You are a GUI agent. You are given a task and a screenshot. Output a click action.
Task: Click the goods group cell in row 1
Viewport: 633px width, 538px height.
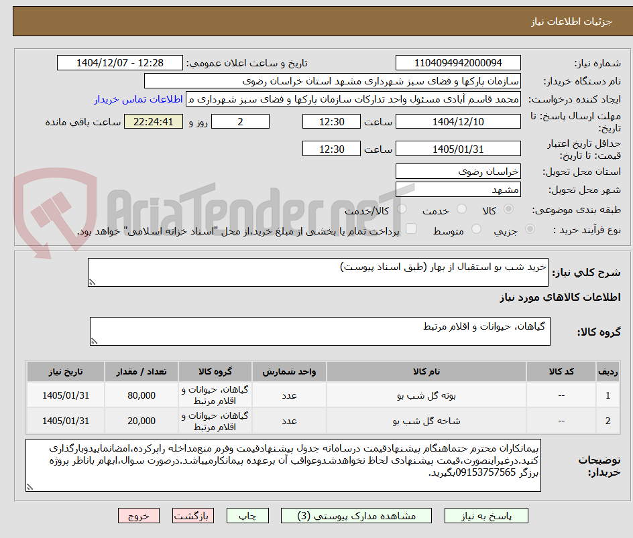click(215, 395)
